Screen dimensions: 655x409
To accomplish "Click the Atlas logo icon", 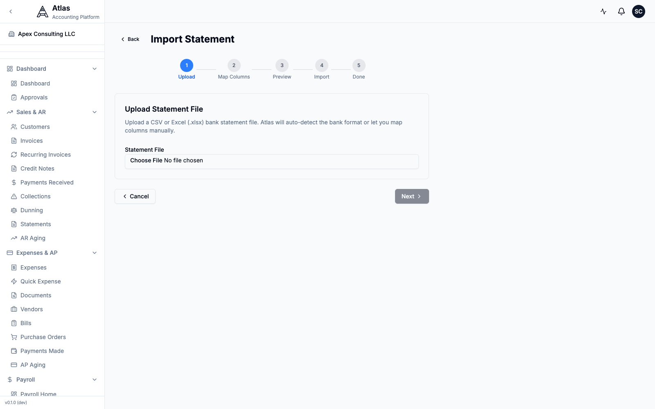I will click(x=43, y=12).
